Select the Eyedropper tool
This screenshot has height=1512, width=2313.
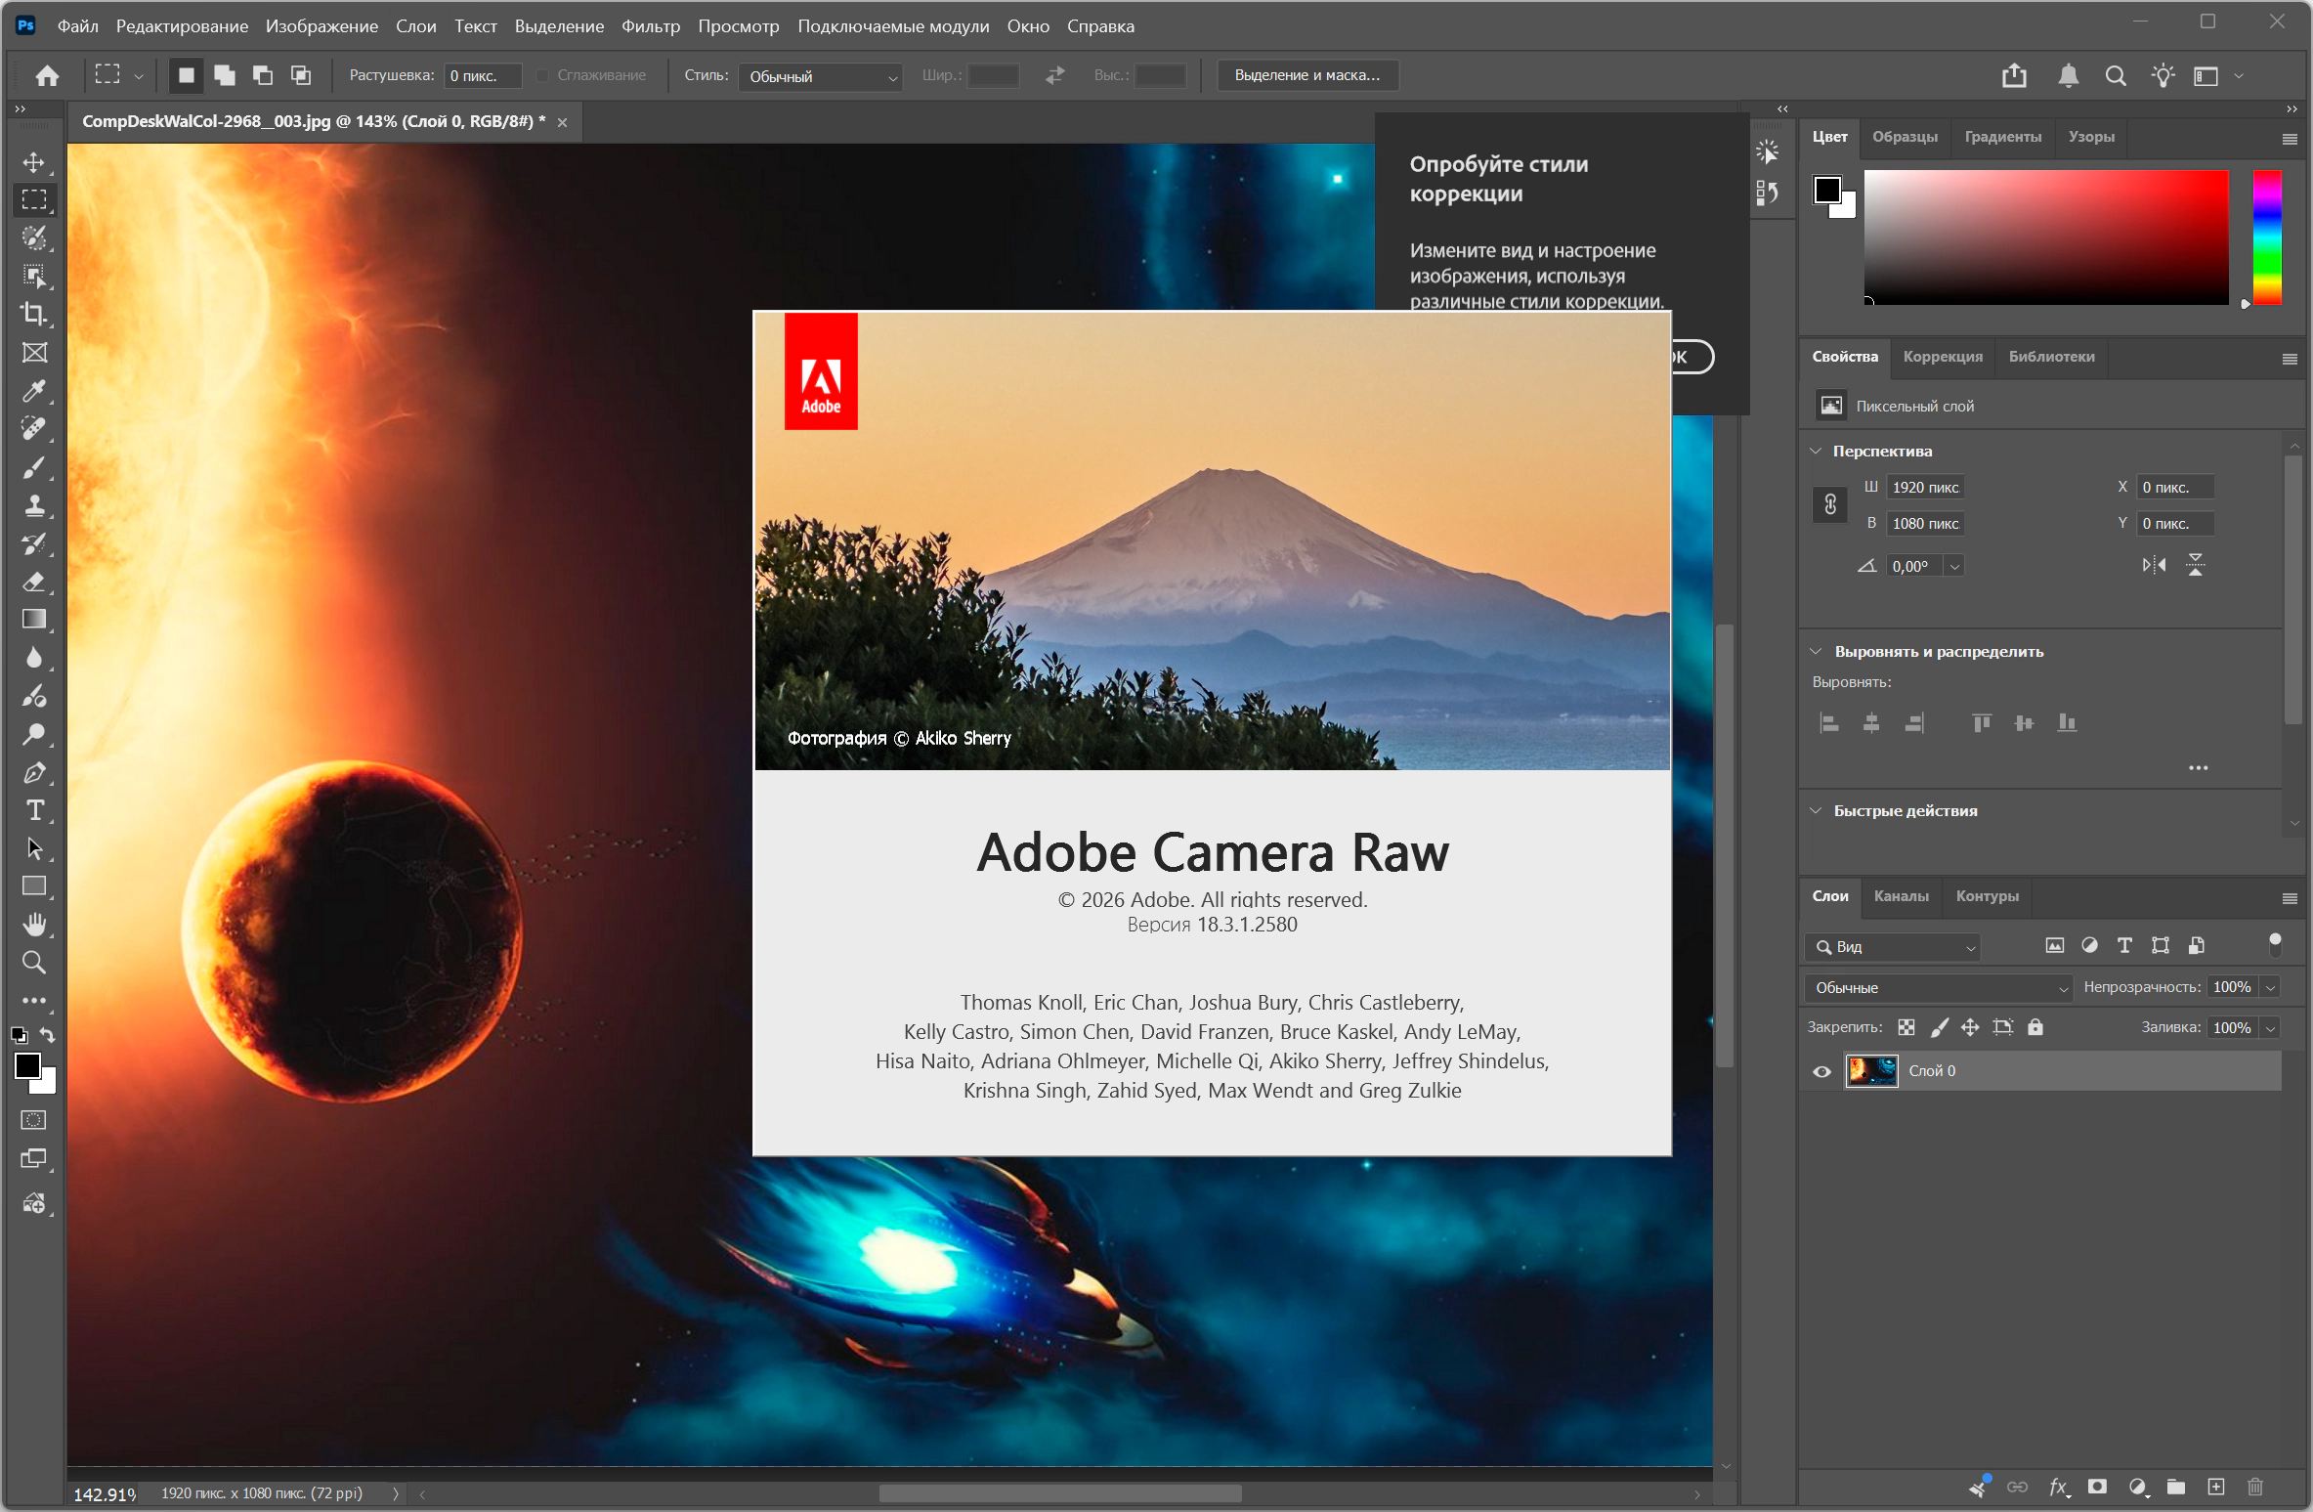[34, 391]
